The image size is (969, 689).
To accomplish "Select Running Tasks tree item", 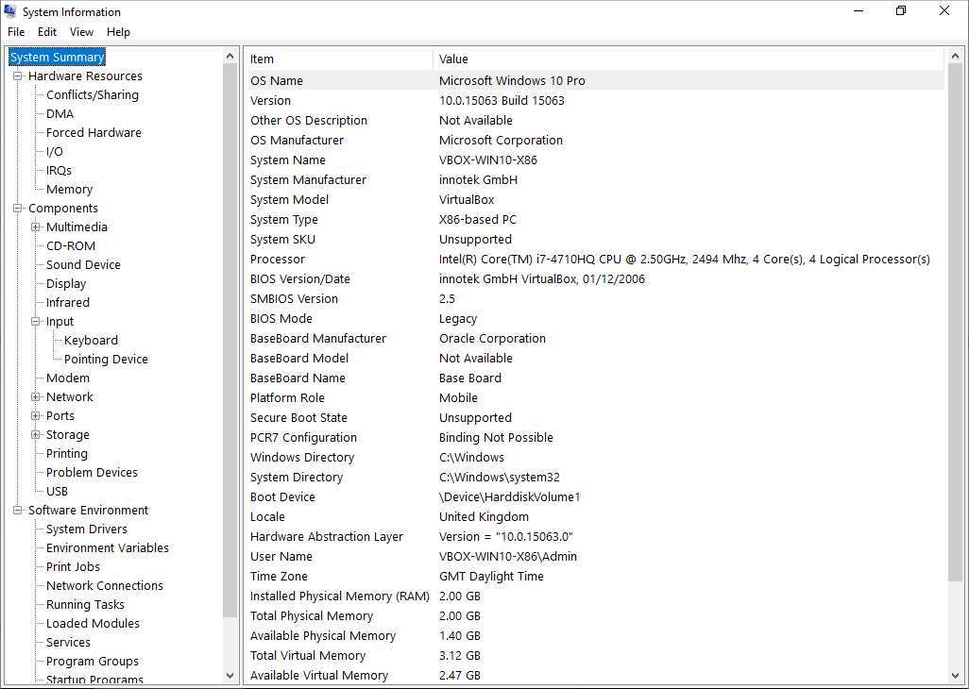I will coord(85,604).
